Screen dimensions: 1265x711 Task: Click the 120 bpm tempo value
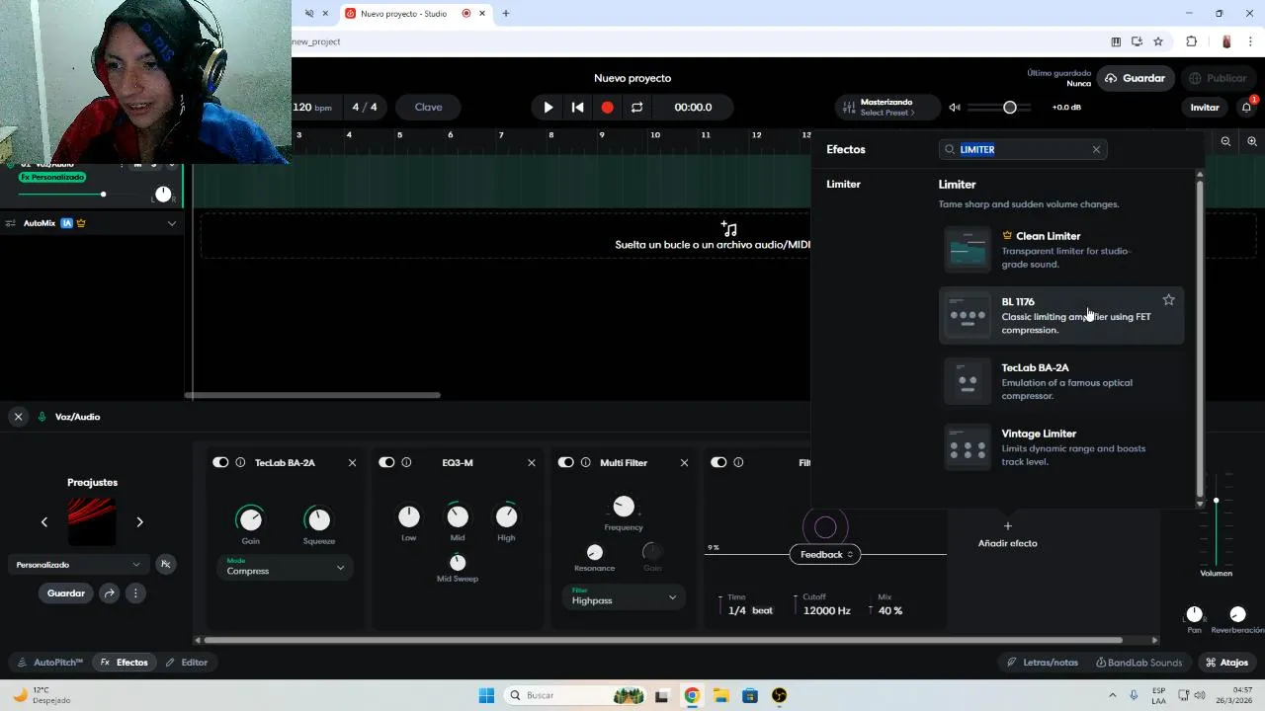pyautogui.click(x=312, y=107)
